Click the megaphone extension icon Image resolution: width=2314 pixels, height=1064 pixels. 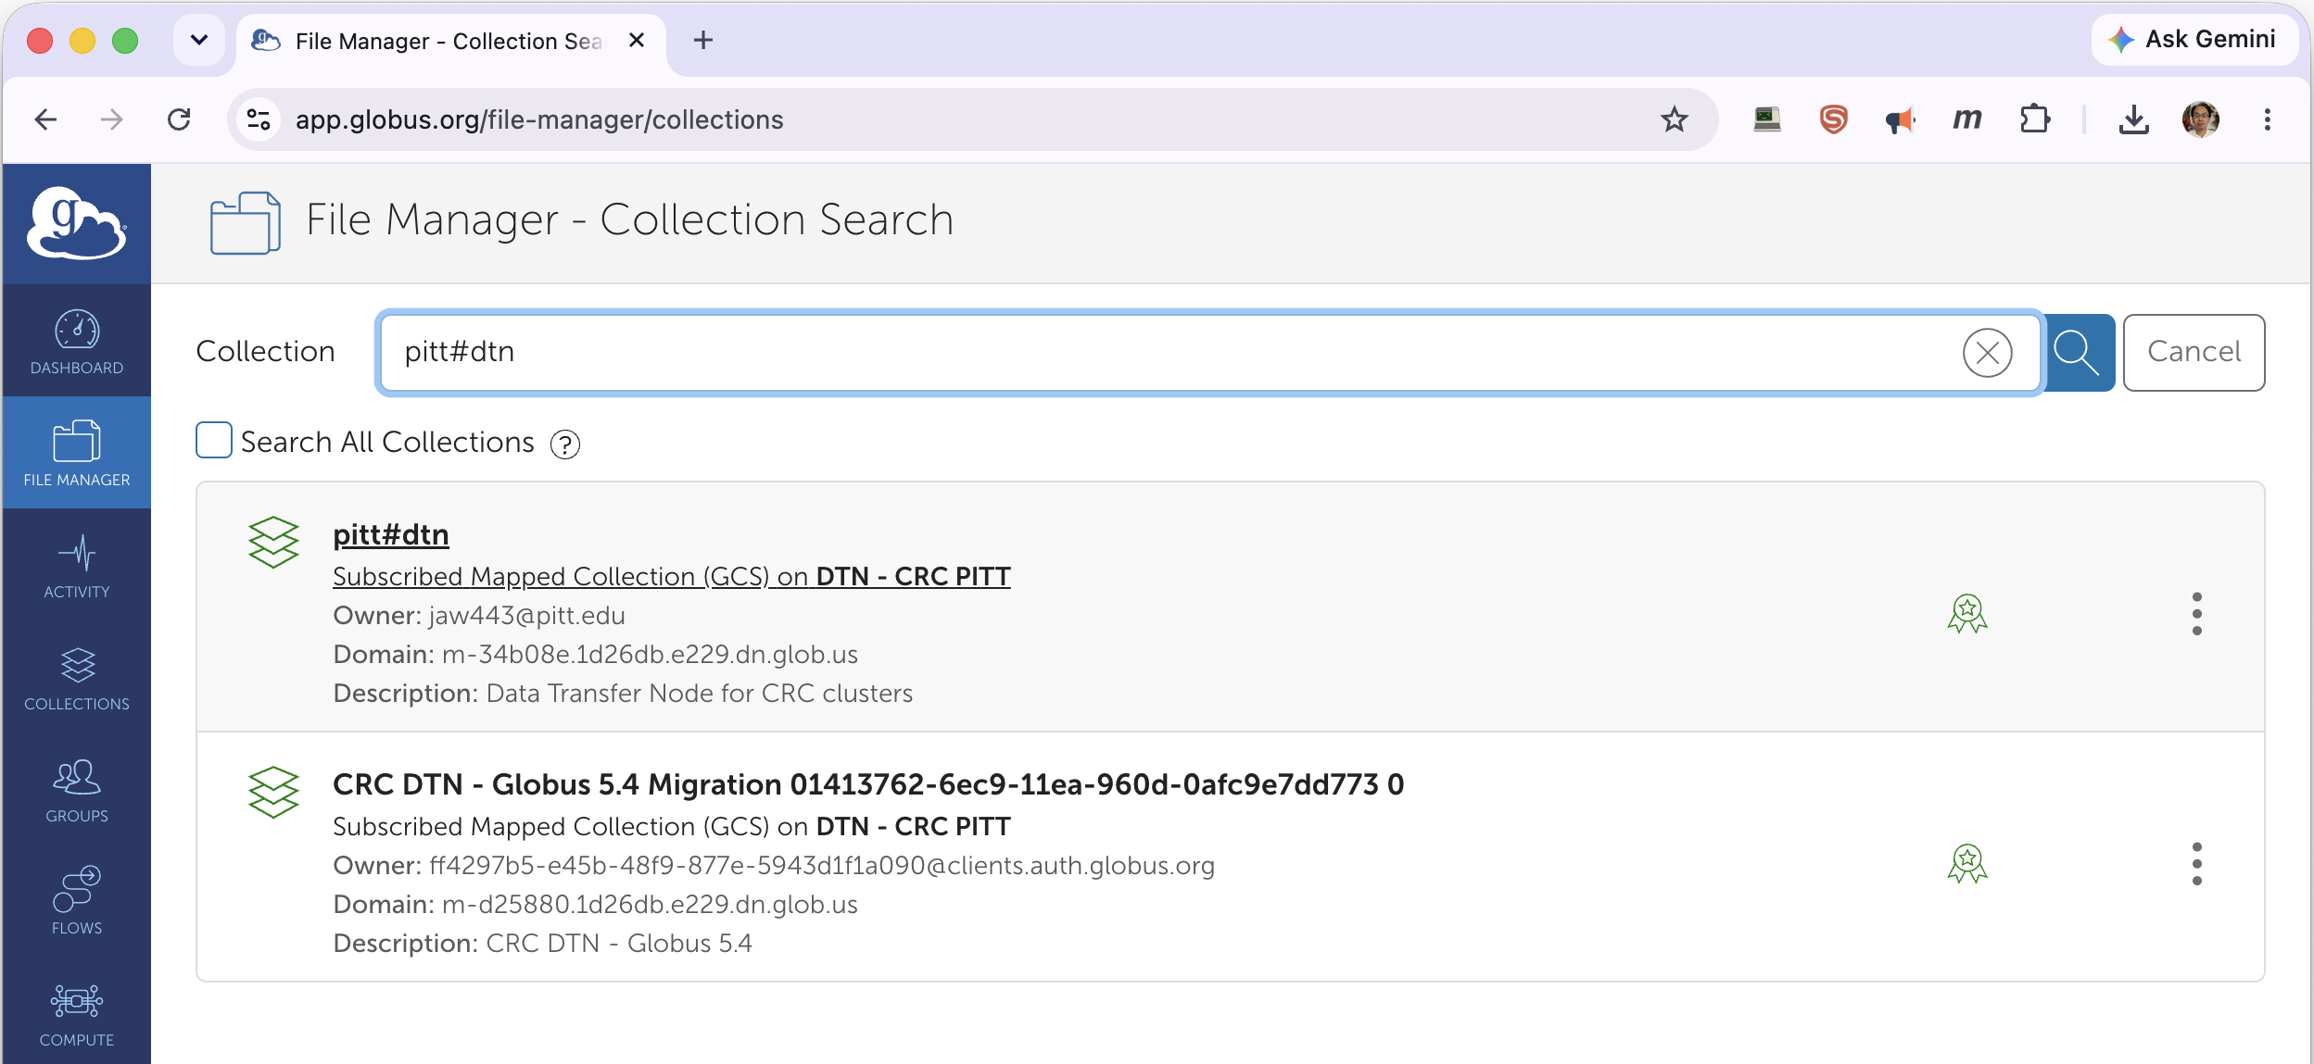tap(1900, 119)
